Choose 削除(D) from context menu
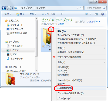Screen dimensions: 108x101 61,84
